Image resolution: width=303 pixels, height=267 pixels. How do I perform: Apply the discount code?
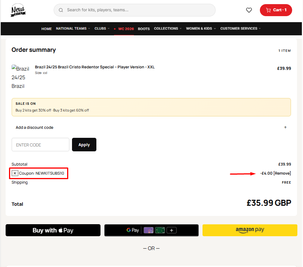(x=84, y=145)
